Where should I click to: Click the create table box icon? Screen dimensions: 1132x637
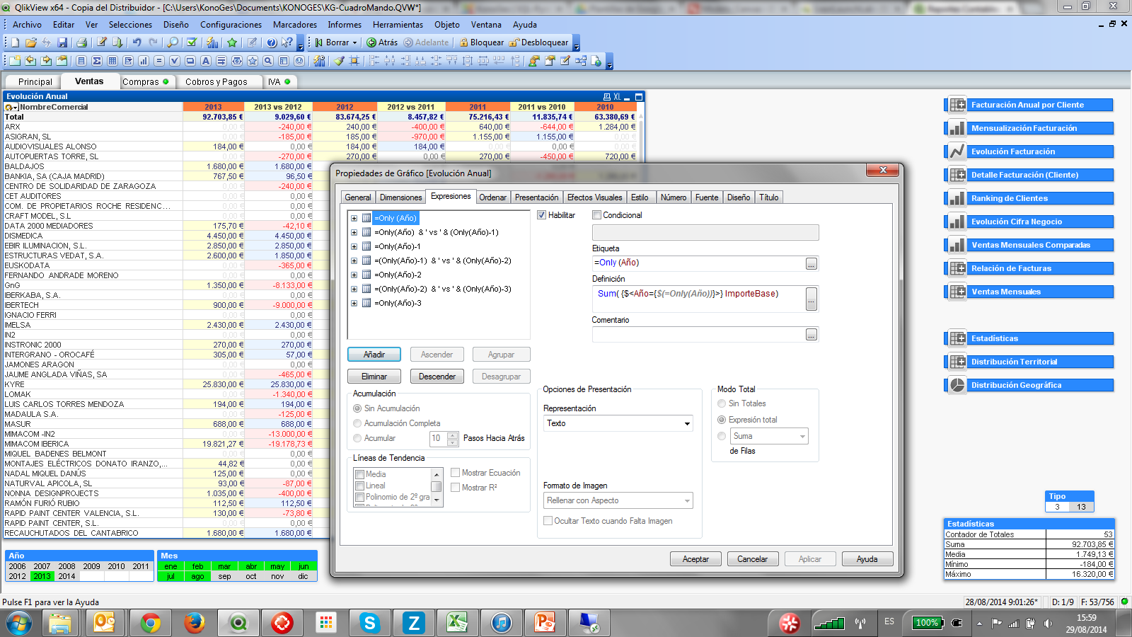click(112, 61)
